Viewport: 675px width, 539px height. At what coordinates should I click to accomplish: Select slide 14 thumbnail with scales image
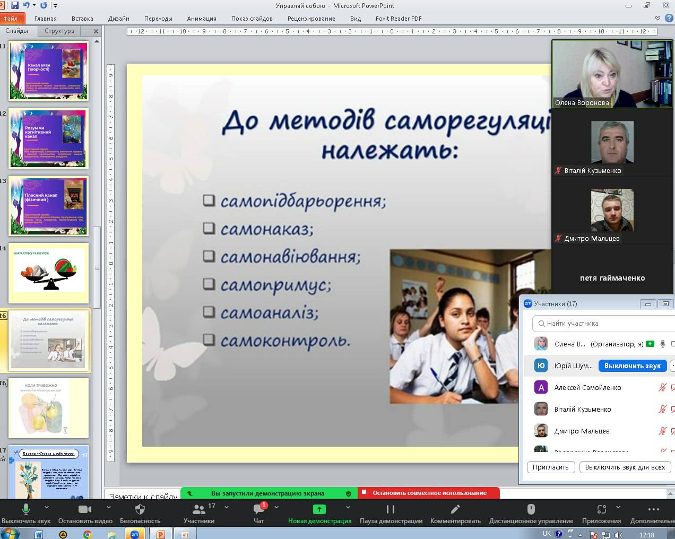(x=48, y=273)
